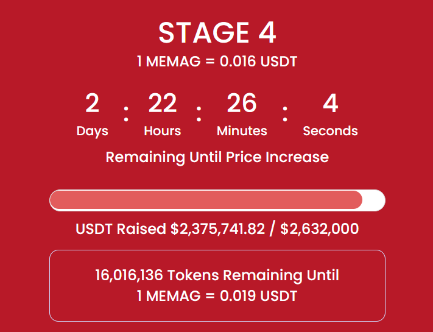
Task: Click the STAGE 4 heading
Action: click(x=217, y=33)
